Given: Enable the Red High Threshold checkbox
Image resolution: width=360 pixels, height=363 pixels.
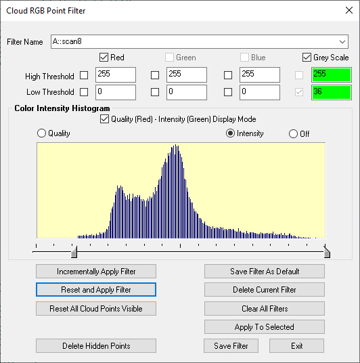Looking at the screenshot, I should [84, 75].
